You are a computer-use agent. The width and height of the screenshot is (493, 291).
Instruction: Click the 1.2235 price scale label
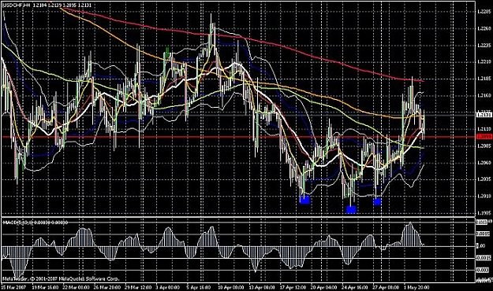point(484,46)
